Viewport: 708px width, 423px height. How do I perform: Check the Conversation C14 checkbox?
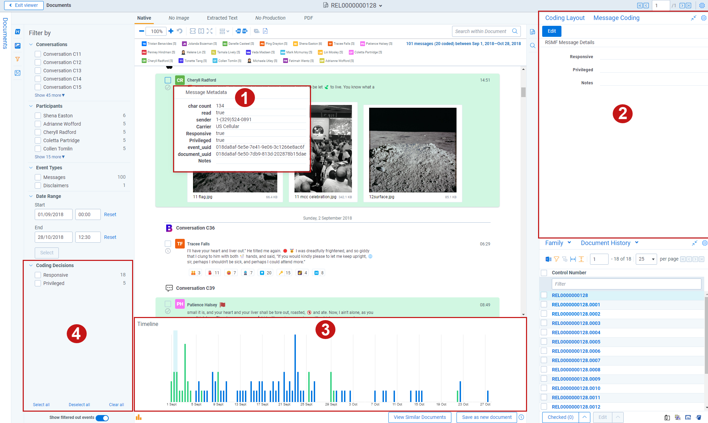click(38, 79)
